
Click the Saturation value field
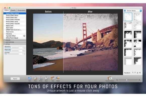tap(21, 48)
